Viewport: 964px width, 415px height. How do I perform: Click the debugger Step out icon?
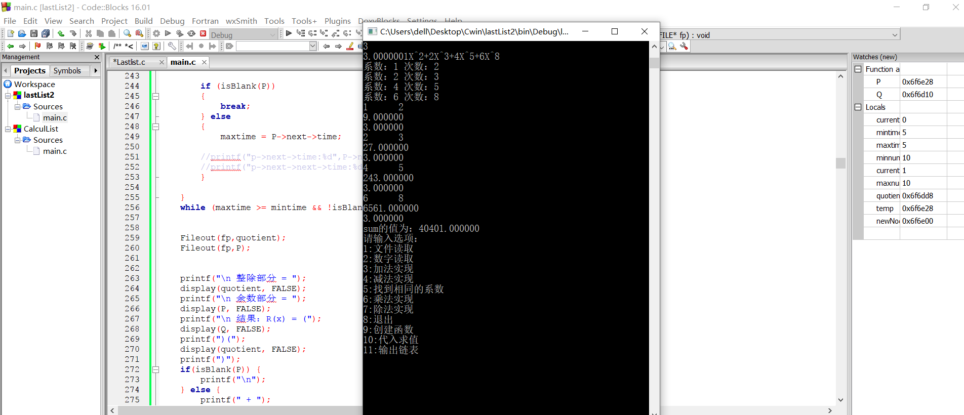click(x=336, y=33)
